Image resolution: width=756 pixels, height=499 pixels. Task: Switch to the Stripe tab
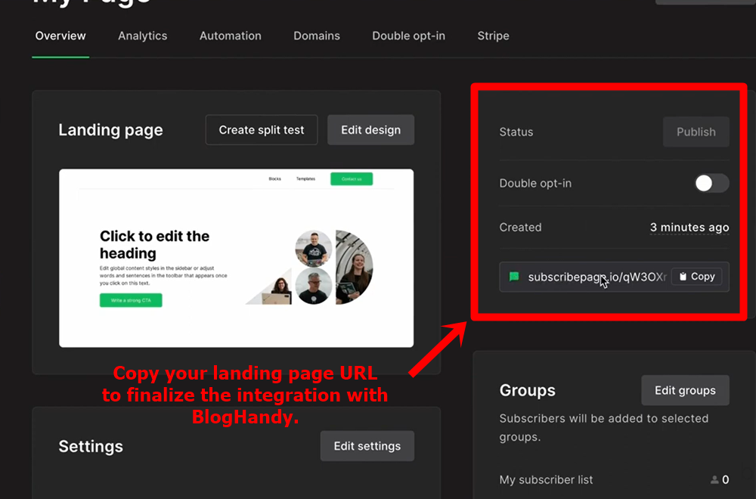[x=493, y=36]
